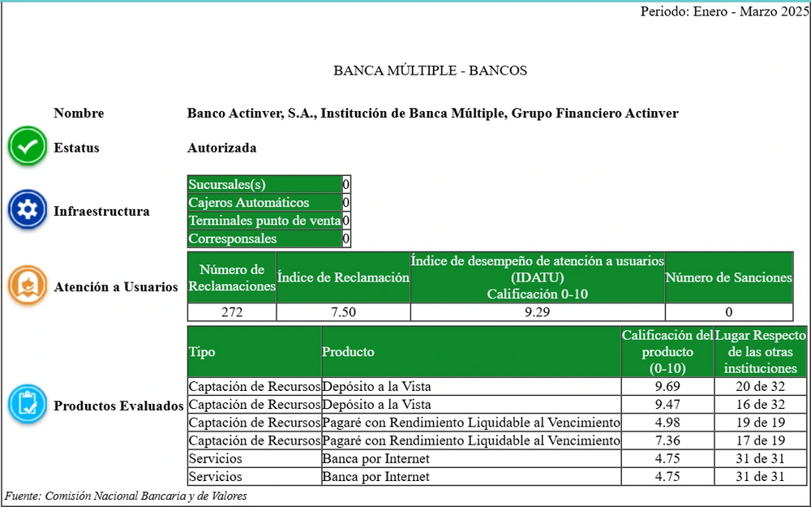Select the Sucursales(s) row label
The height and width of the screenshot is (507, 811).
[264, 184]
